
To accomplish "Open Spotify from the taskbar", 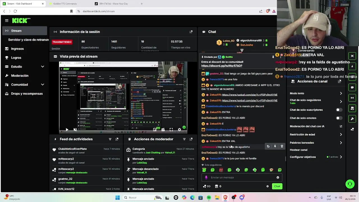I will [x=209, y=198].
